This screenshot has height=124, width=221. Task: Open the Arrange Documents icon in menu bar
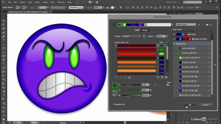[90, 2]
